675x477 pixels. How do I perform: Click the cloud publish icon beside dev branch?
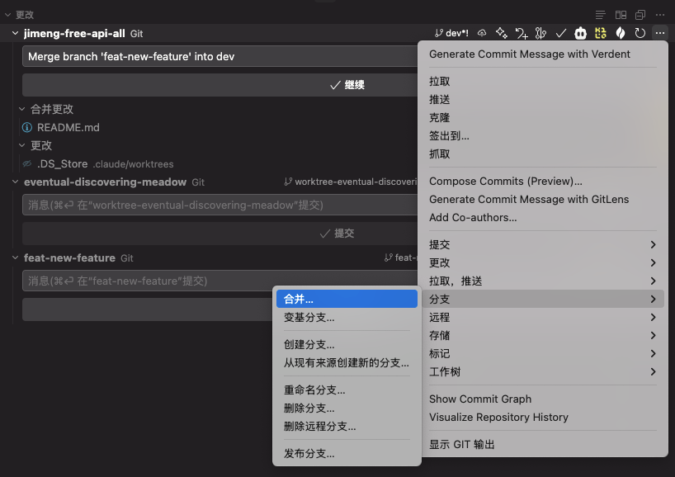pos(482,33)
